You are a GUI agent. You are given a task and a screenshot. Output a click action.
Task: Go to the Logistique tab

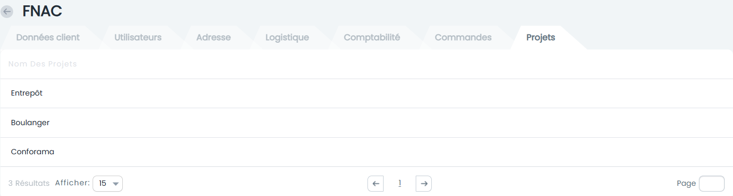(287, 37)
